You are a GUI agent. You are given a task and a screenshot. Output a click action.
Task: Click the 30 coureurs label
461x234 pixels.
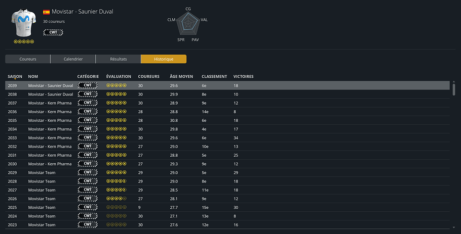coord(54,21)
